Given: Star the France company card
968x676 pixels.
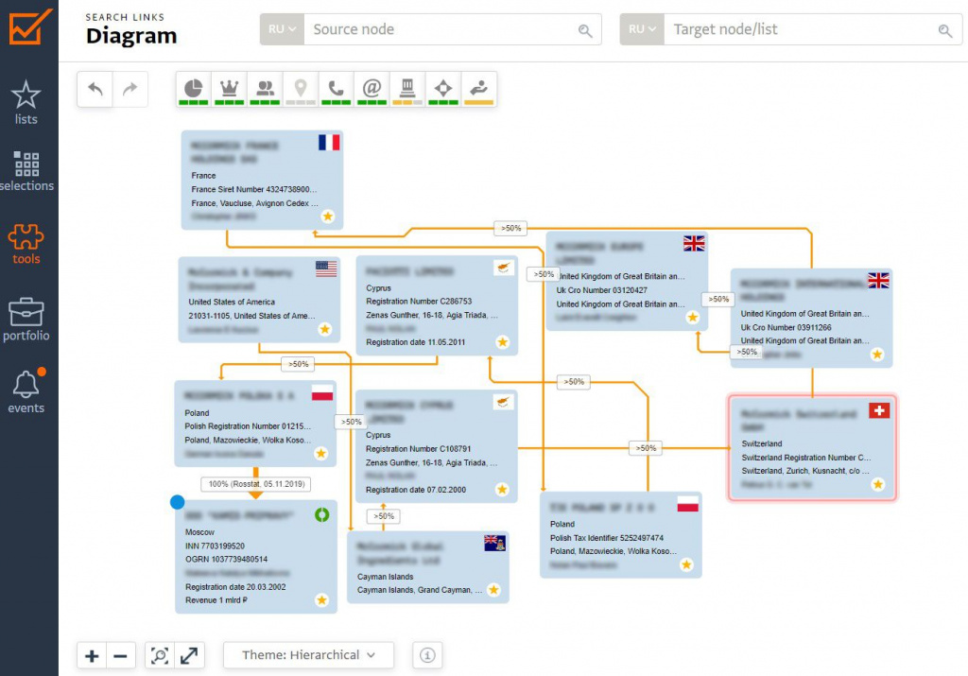Looking at the screenshot, I should [x=328, y=217].
